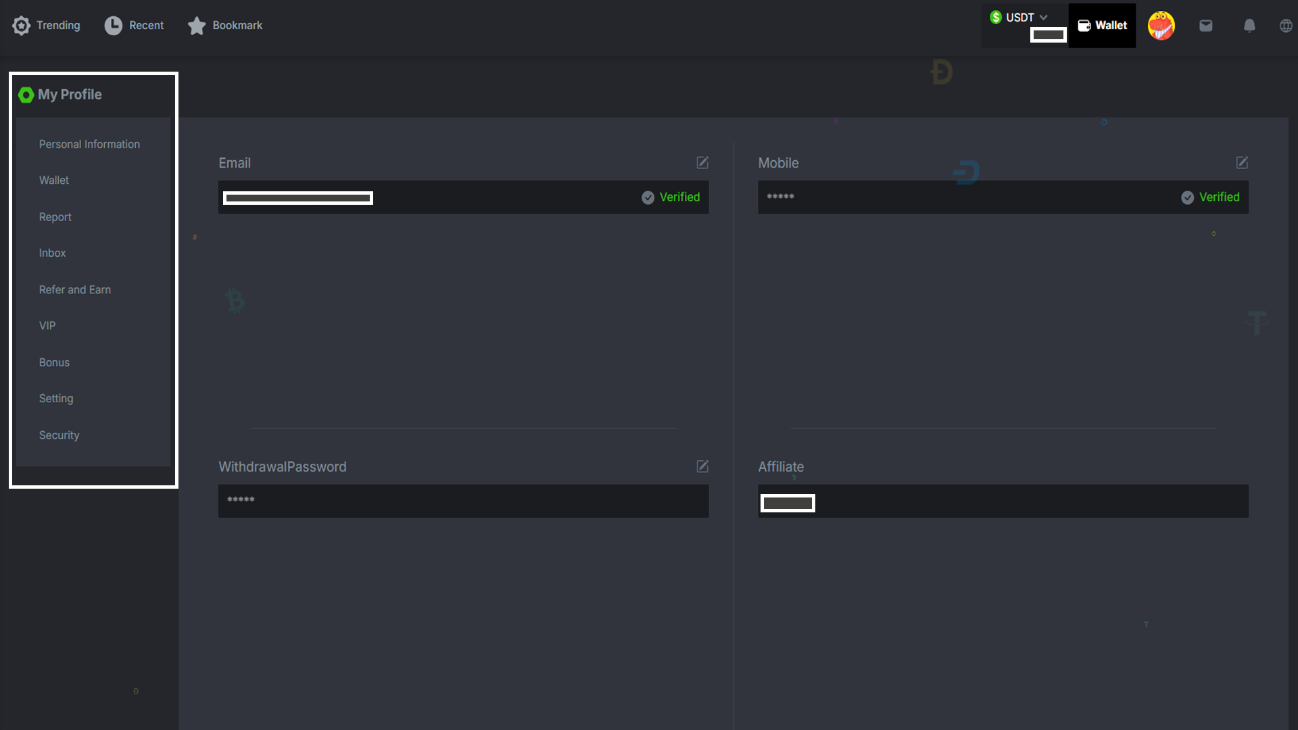Click the Wallet button in header
Viewport: 1298px width, 730px height.
(x=1102, y=26)
